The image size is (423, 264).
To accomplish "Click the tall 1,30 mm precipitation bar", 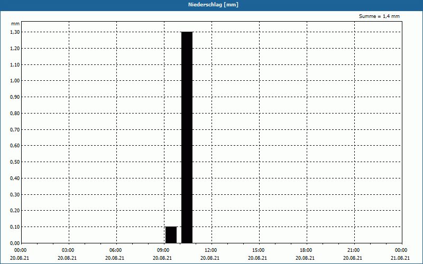I will pos(187,137).
